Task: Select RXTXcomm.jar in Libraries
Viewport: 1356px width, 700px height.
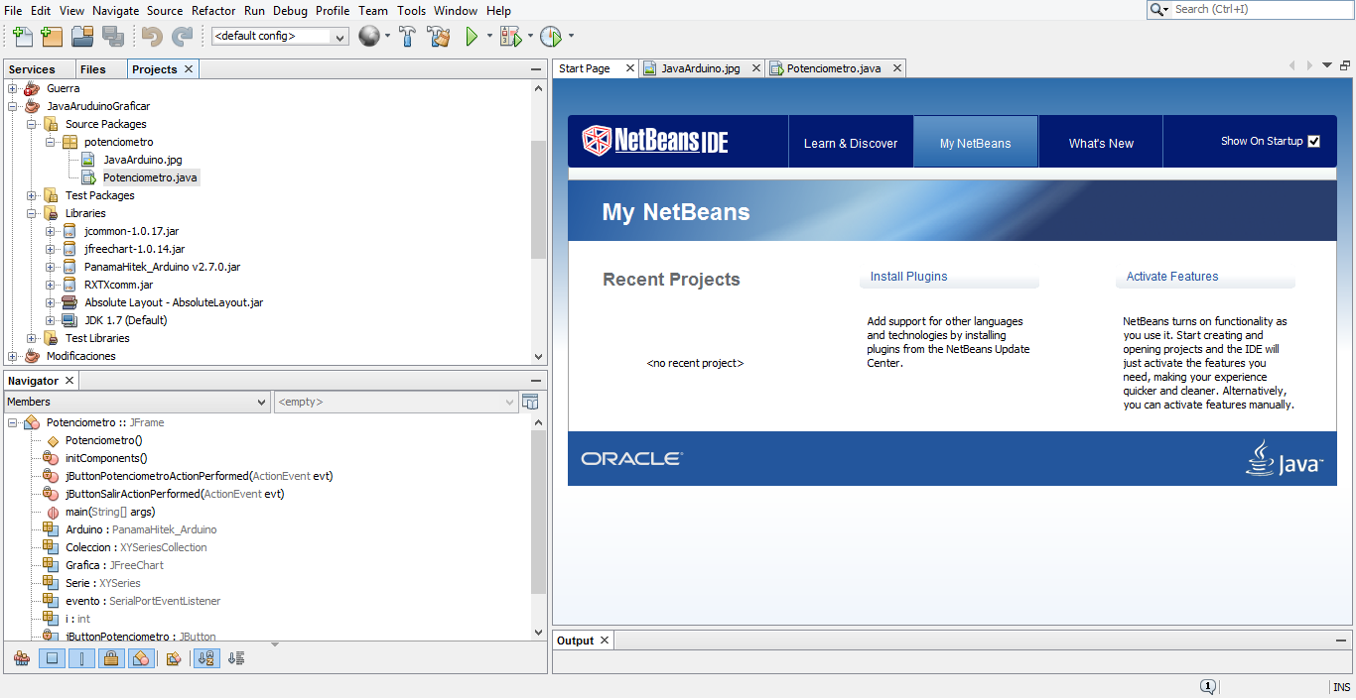Action: (x=118, y=285)
